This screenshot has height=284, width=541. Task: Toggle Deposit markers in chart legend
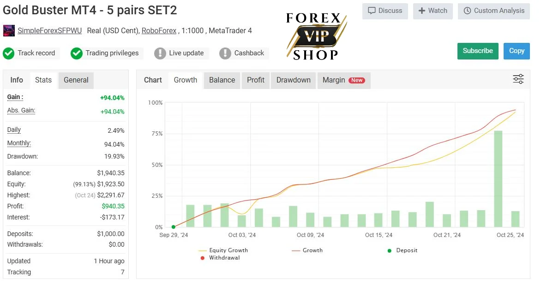point(403,250)
